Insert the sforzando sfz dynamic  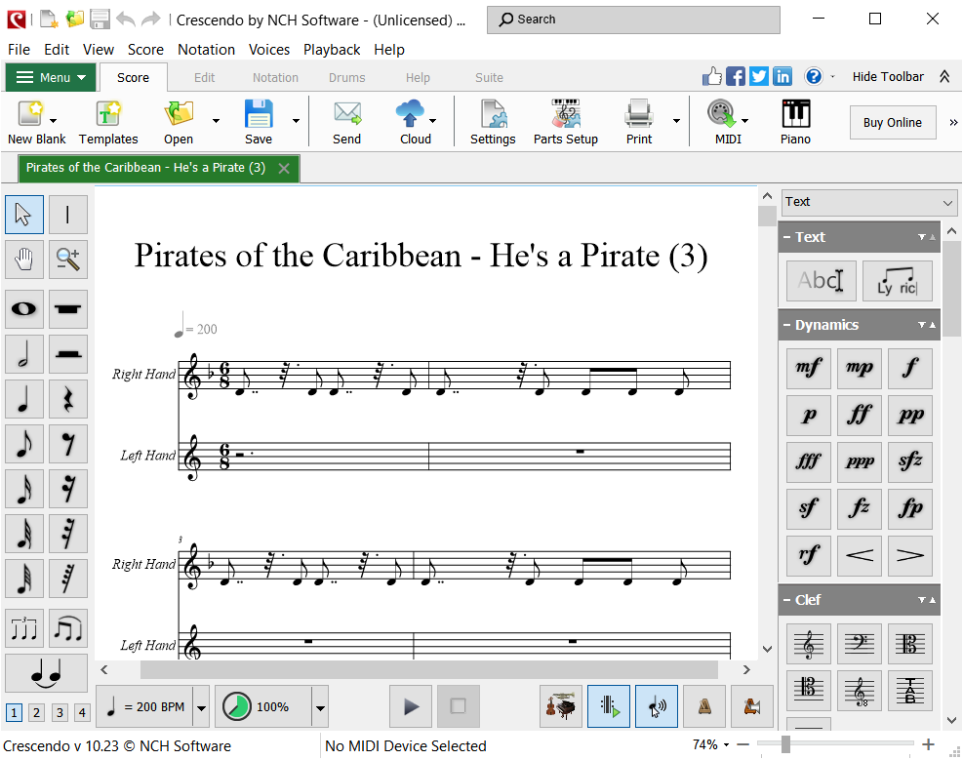[909, 461]
